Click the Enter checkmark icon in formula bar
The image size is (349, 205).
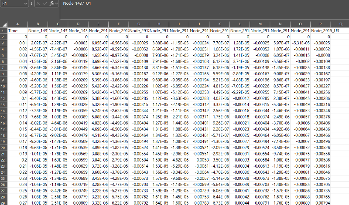click(45, 3)
